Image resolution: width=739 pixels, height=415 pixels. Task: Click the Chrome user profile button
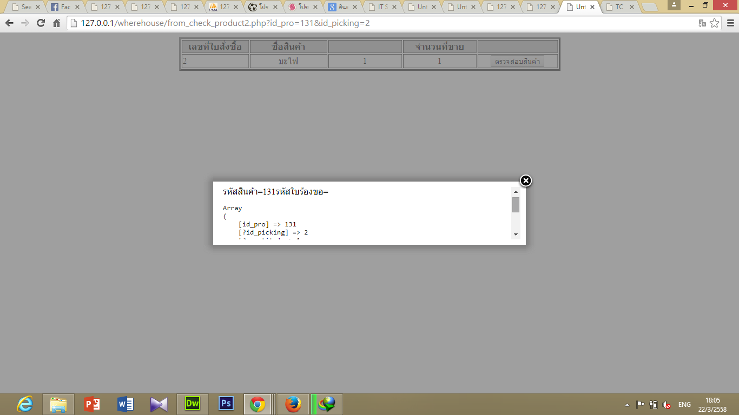coord(674,5)
